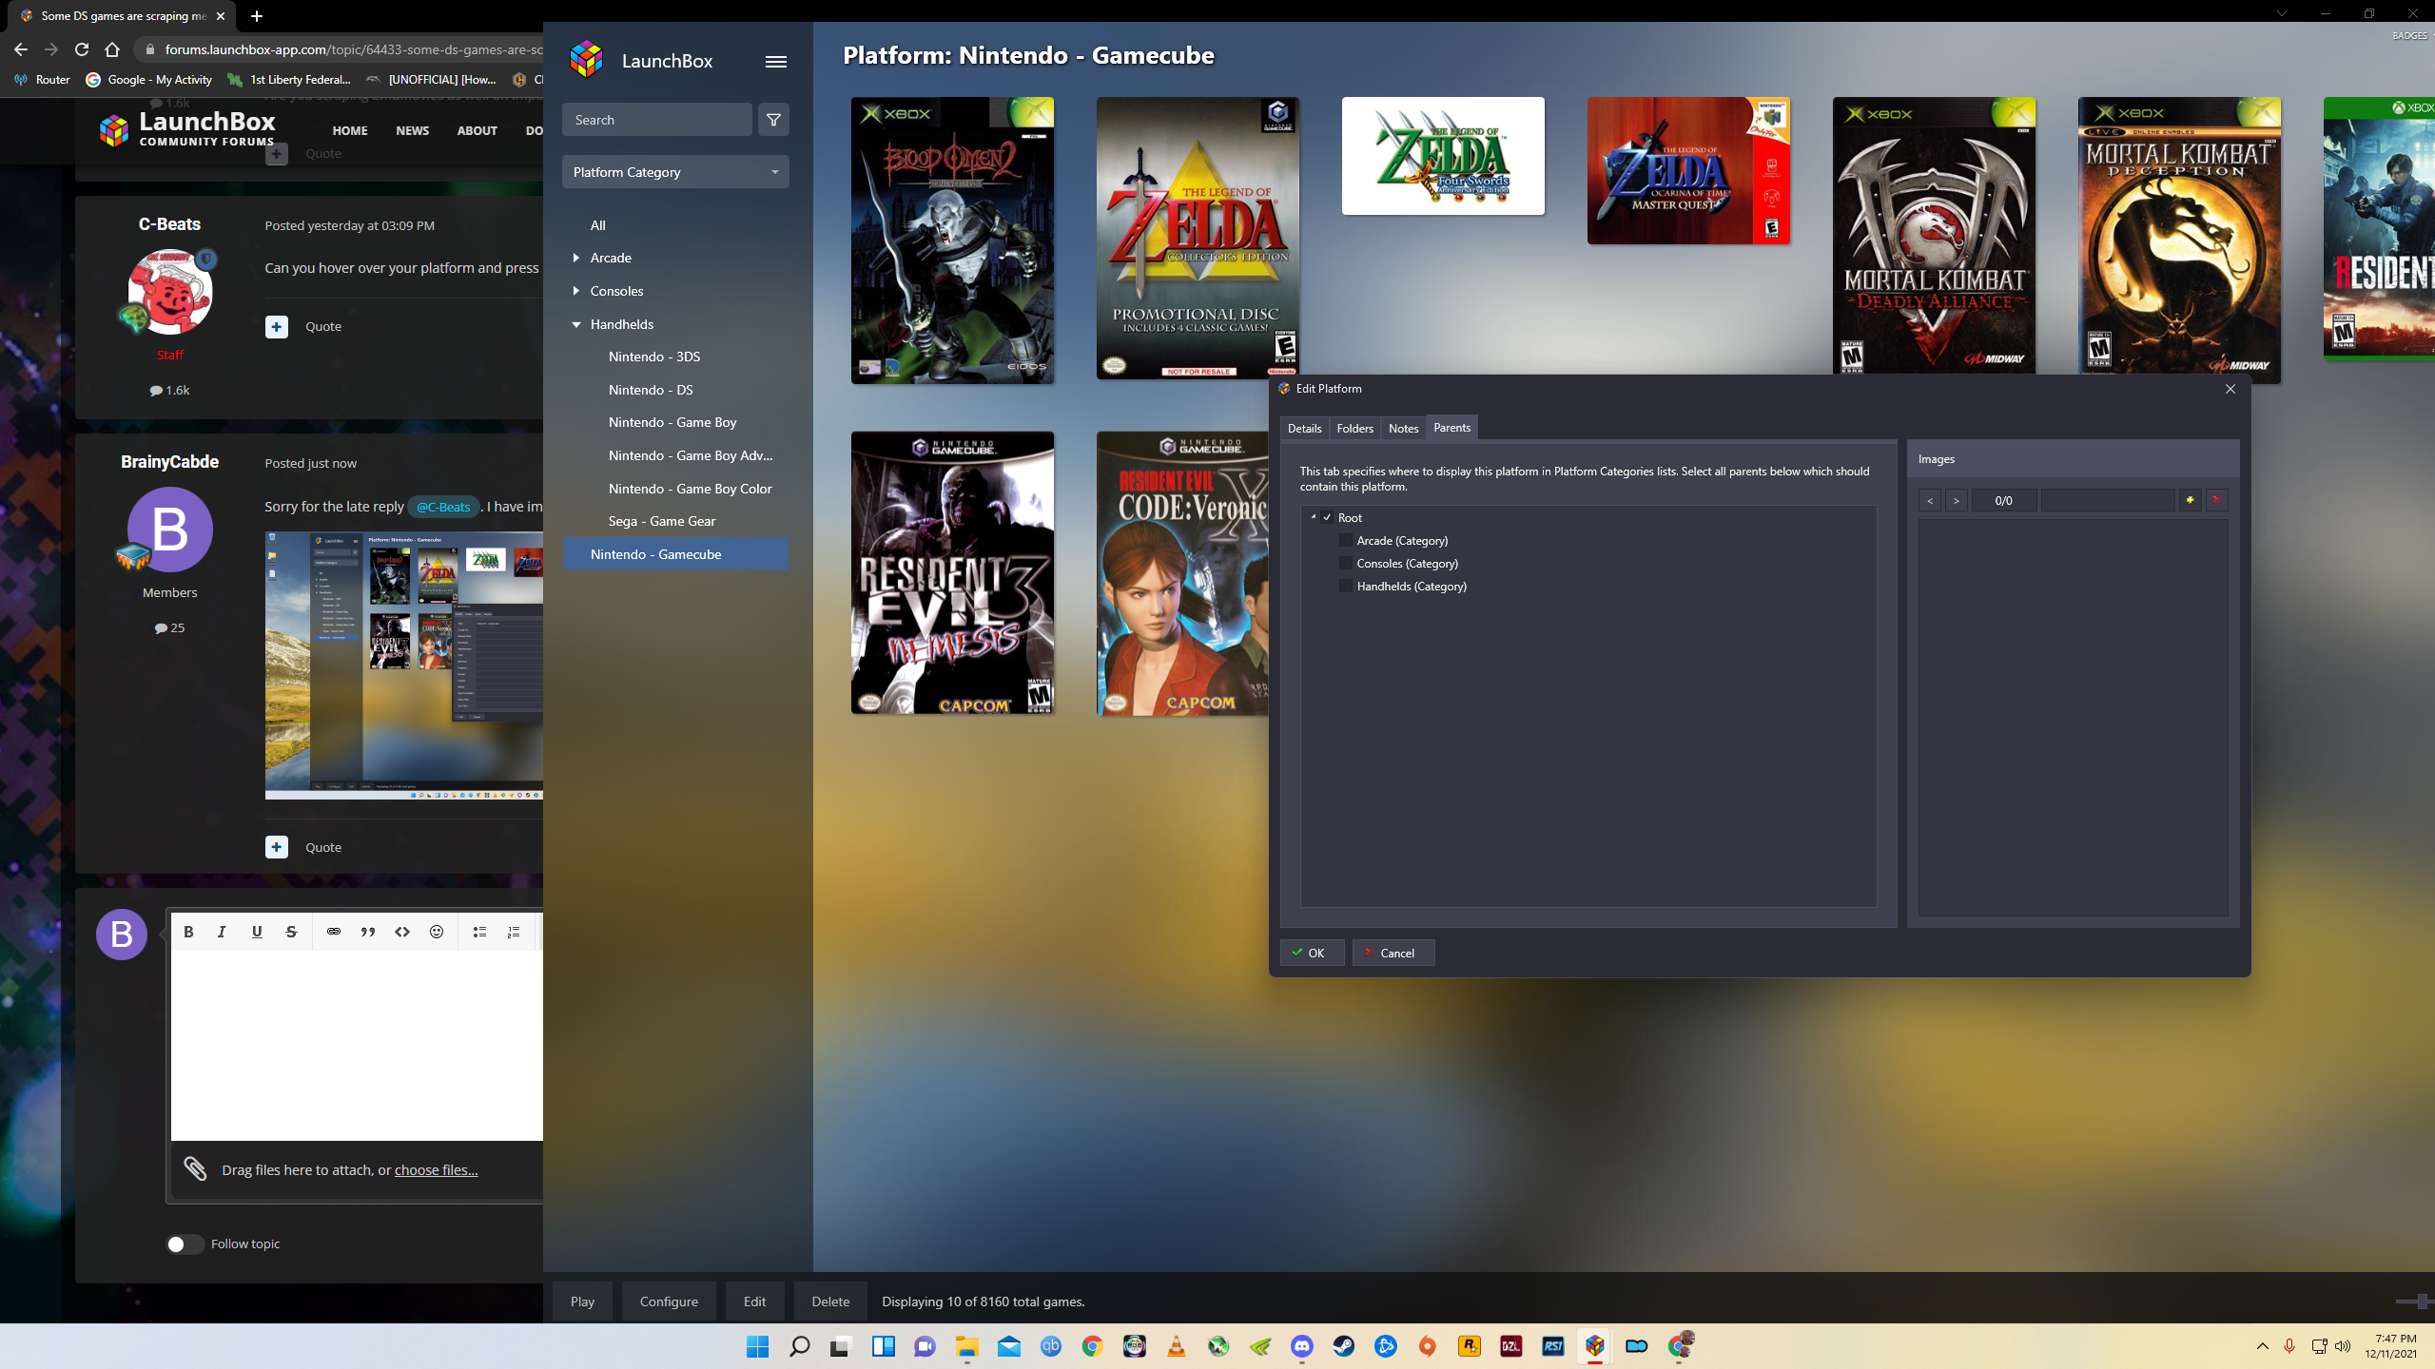2435x1369 pixels.
Task: Open Discord from the taskbar
Action: [1302, 1346]
